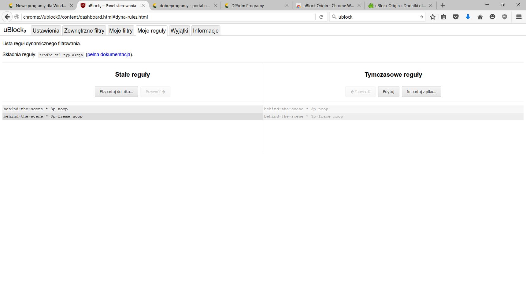Viewport: 526px width, 282px height.
Task: Open the Zewnętrzne filtry tab
Action: point(84,31)
